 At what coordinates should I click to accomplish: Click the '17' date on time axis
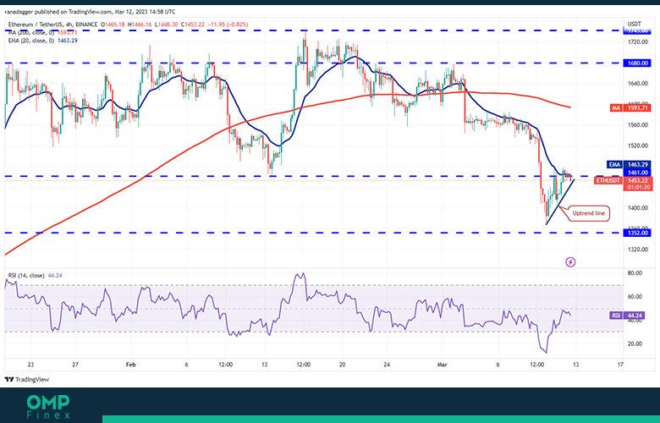pyautogui.click(x=620, y=365)
